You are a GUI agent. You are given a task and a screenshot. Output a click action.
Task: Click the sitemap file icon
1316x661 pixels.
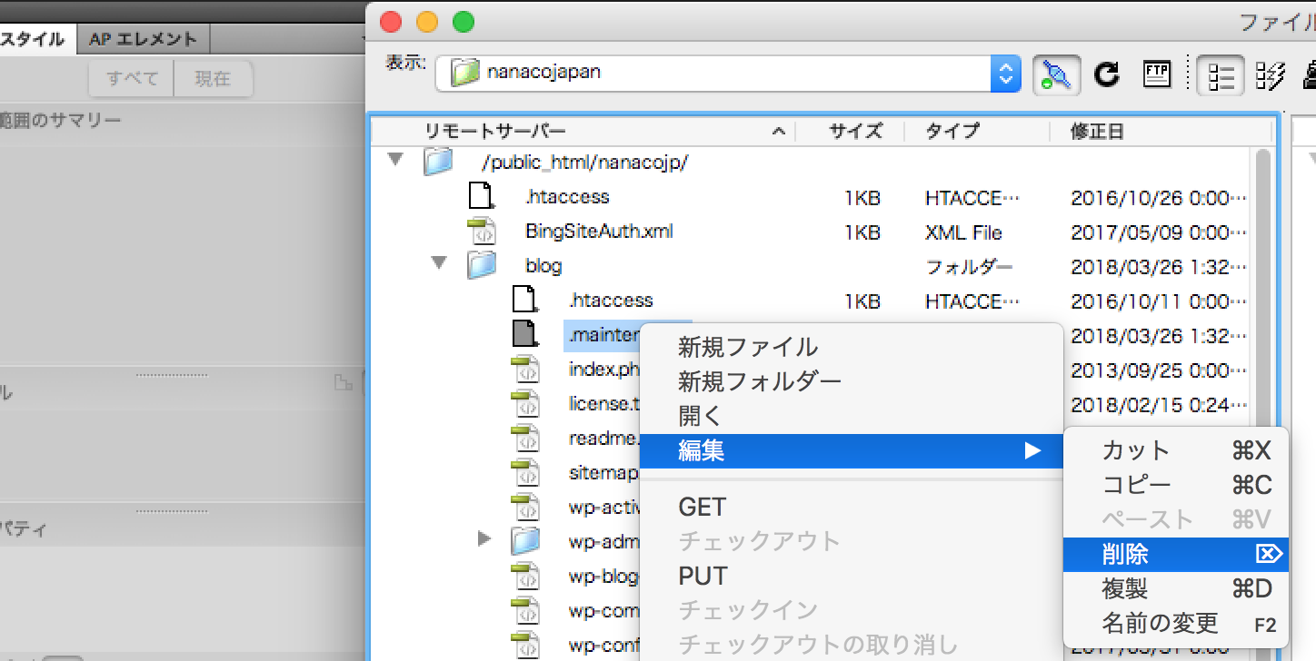pyautogui.click(x=524, y=473)
